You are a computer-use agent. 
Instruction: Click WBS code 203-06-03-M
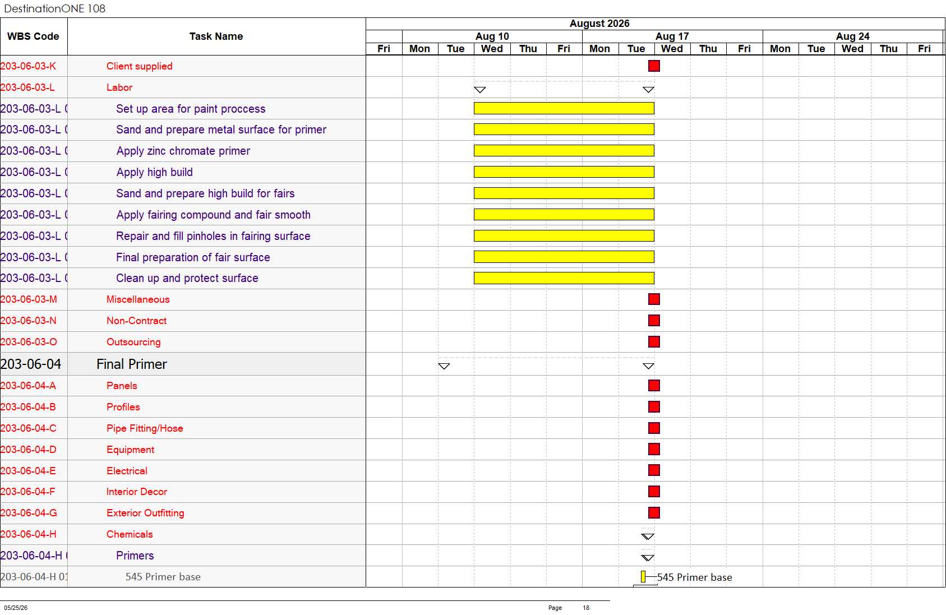click(x=29, y=299)
